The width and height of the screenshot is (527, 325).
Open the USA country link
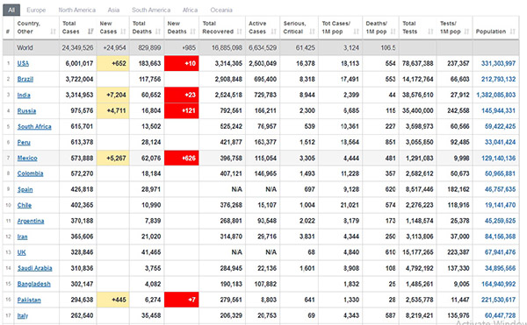coord(23,63)
